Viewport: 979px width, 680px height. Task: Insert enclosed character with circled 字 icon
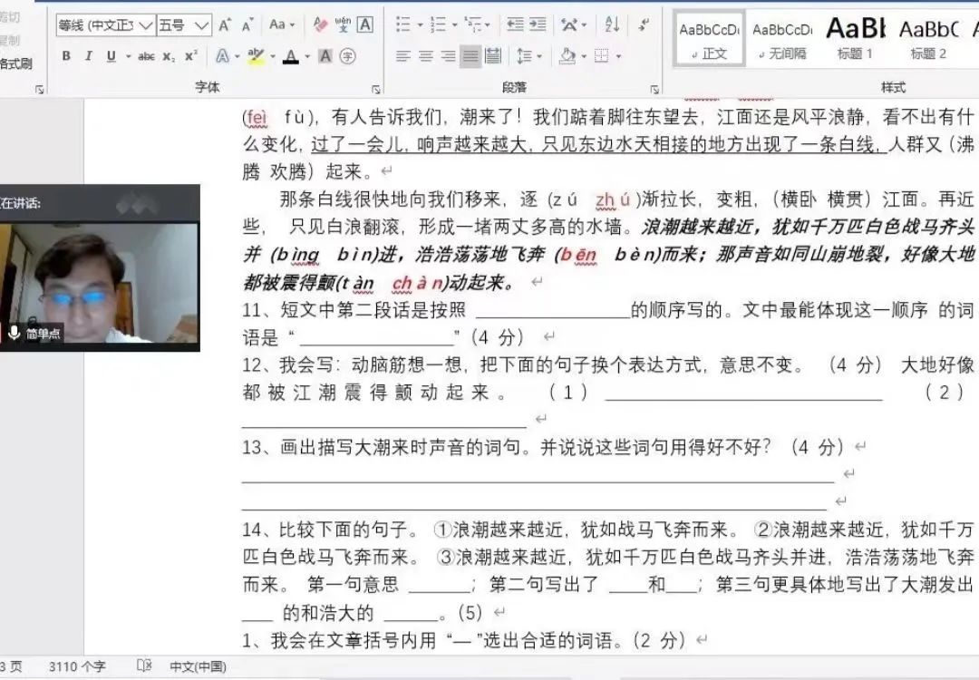[x=348, y=56]
